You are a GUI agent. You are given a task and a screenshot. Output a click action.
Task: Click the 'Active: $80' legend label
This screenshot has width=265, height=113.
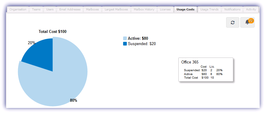click(138, 38)
